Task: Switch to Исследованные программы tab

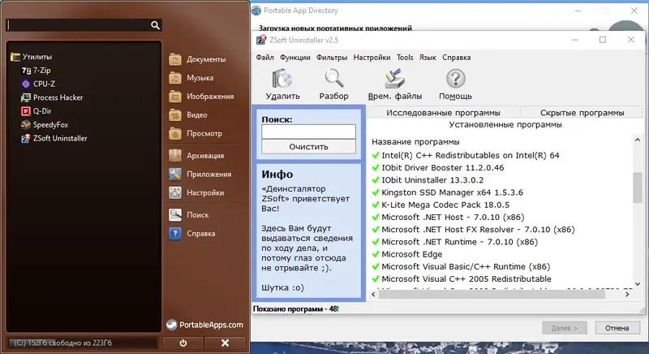Action: click(443, 113)
